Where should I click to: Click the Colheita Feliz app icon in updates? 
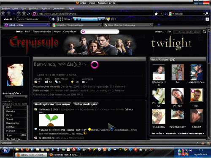tap(36, 110)
